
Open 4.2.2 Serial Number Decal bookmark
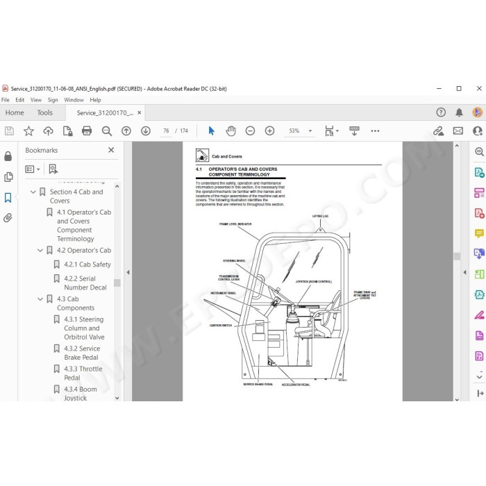[x=85, y=283]
